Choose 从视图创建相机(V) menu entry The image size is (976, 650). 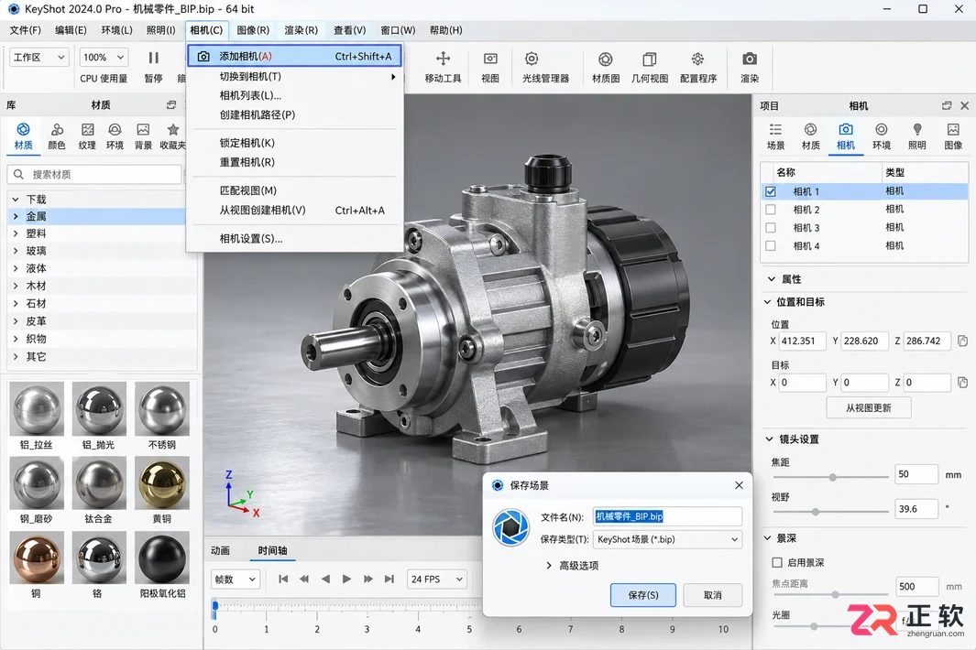click(x=294, y=211)
